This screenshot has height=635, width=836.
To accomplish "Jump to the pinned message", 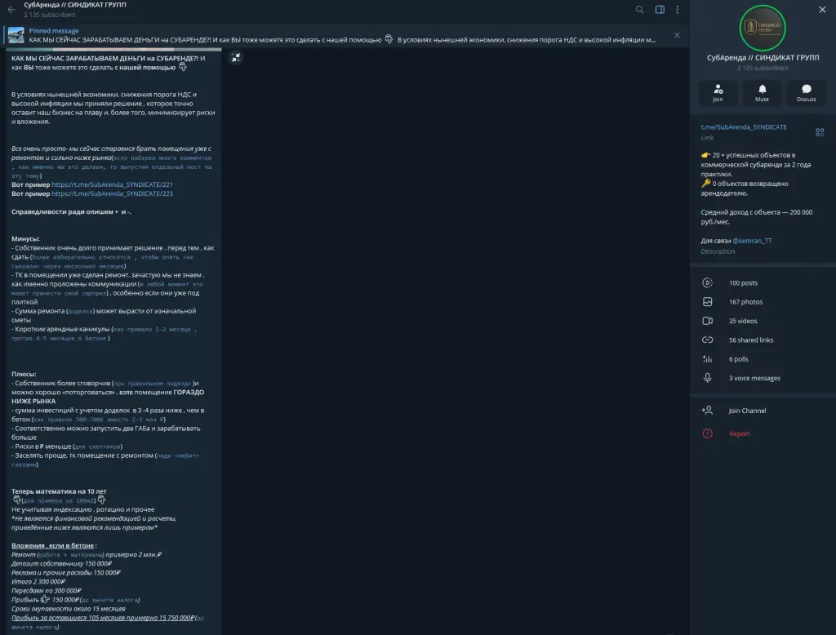I will point(342,35).
